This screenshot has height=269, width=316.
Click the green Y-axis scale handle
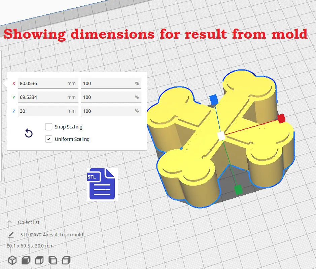pyautogui.click(x=238, y=190)
